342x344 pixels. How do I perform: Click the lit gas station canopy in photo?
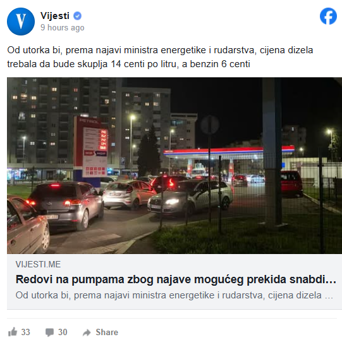pyautogui.click(x=229, y=152)
